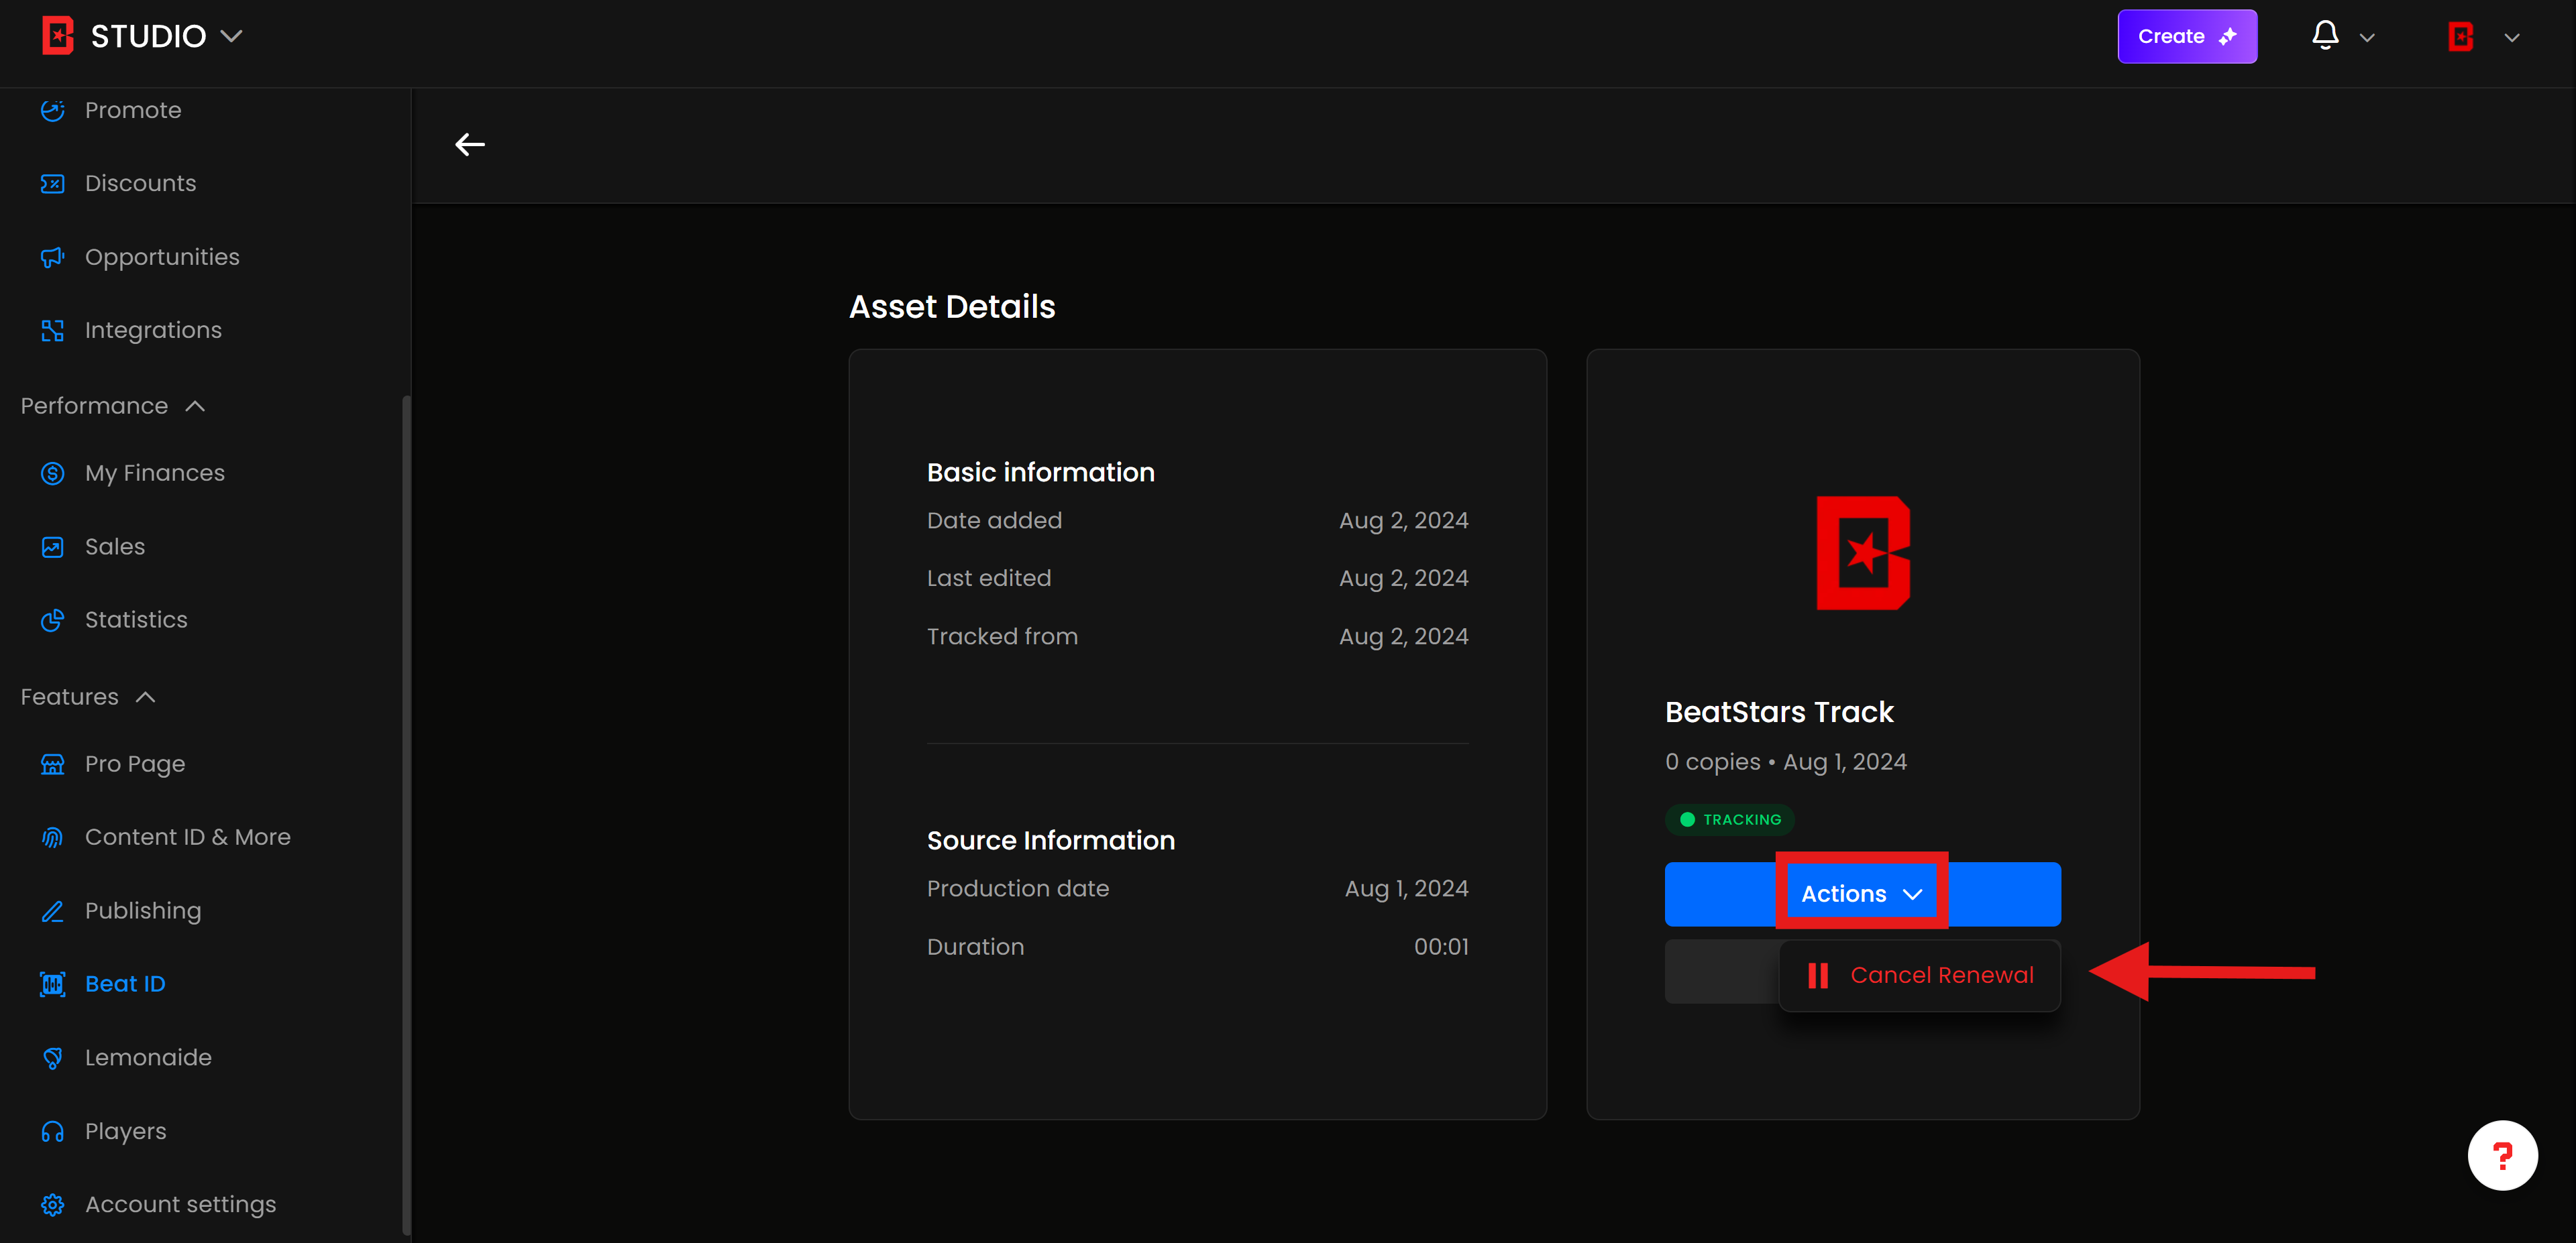The width and height of the screenshot is (2576, 1243).
Task: Click the Beat ID waveform icon
Action: coord(52,984)
